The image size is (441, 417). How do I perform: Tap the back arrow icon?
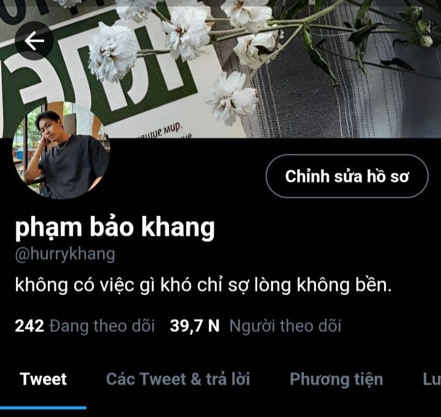click(x=34, y=40)
